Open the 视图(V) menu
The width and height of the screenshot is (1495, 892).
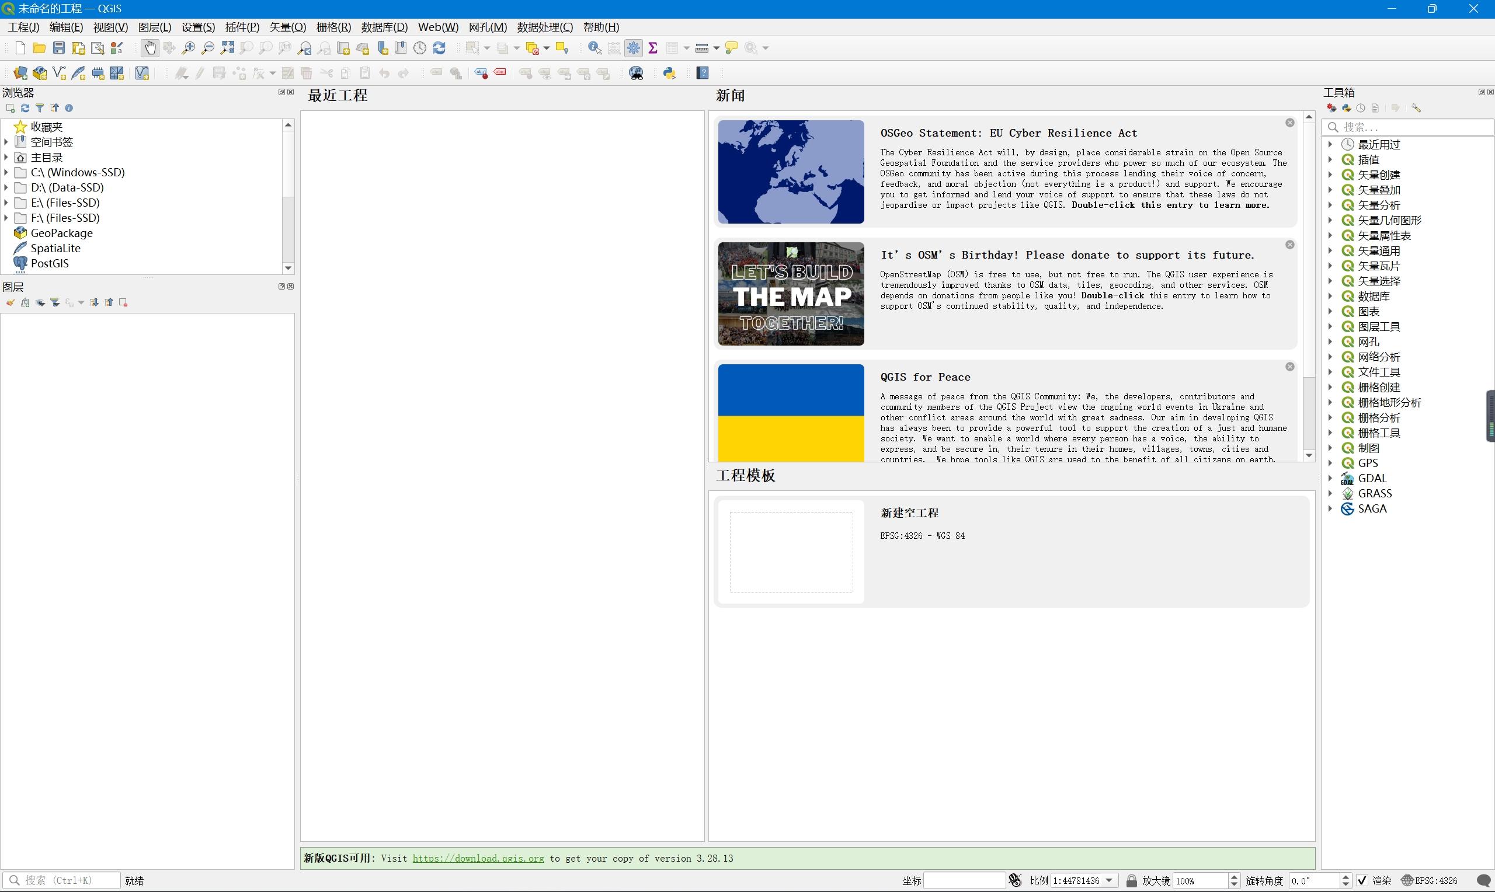[110, 27]
